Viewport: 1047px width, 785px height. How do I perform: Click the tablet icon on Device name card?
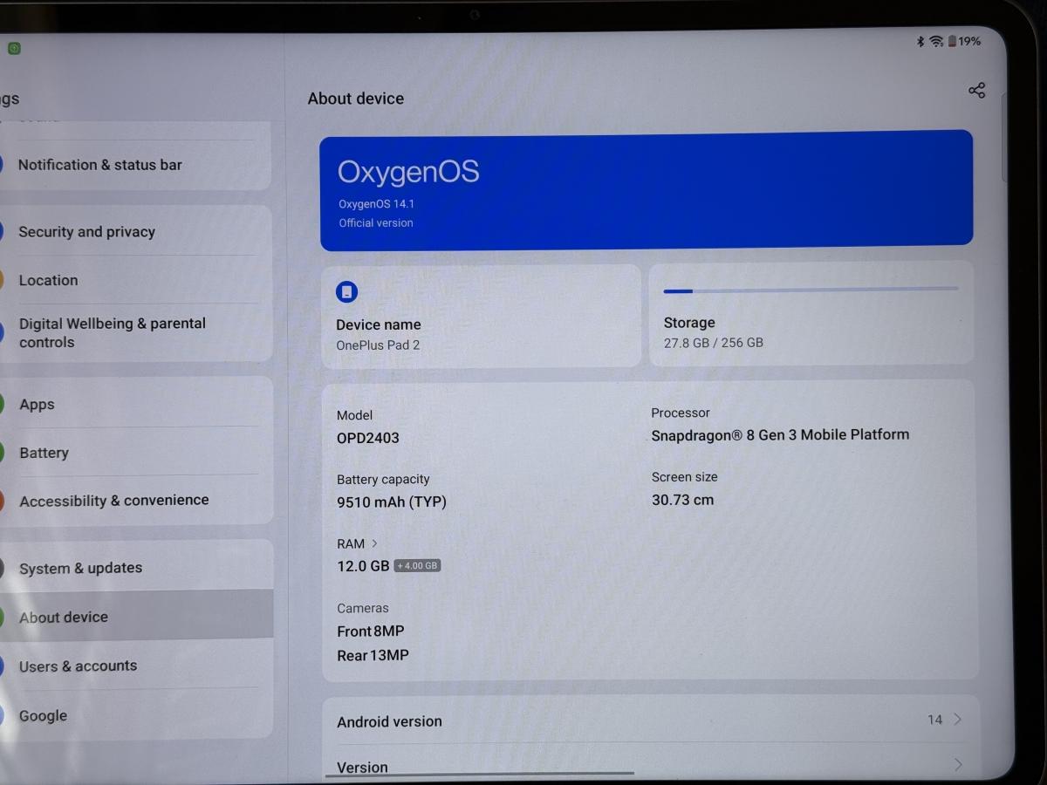(x=348, y=291)
